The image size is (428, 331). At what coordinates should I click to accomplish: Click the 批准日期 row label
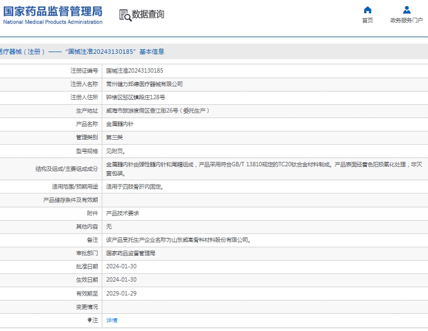click(x=87, y=267)
